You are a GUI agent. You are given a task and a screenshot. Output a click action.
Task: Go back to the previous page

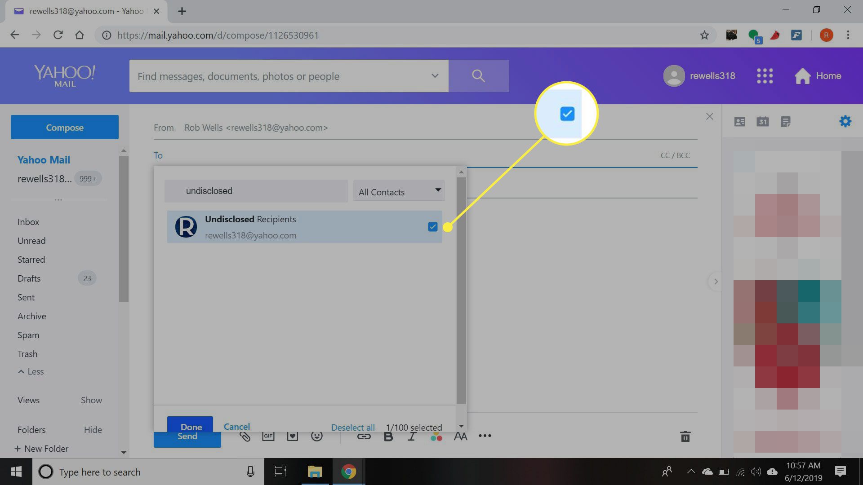[x=15, y=35]
